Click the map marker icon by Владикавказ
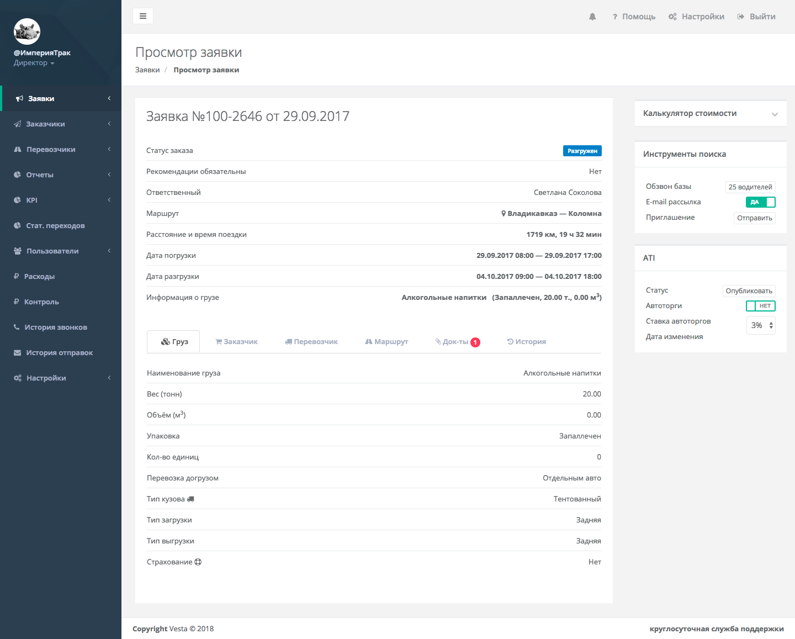Screen dimensions: 795x639 tap(504, 214)
